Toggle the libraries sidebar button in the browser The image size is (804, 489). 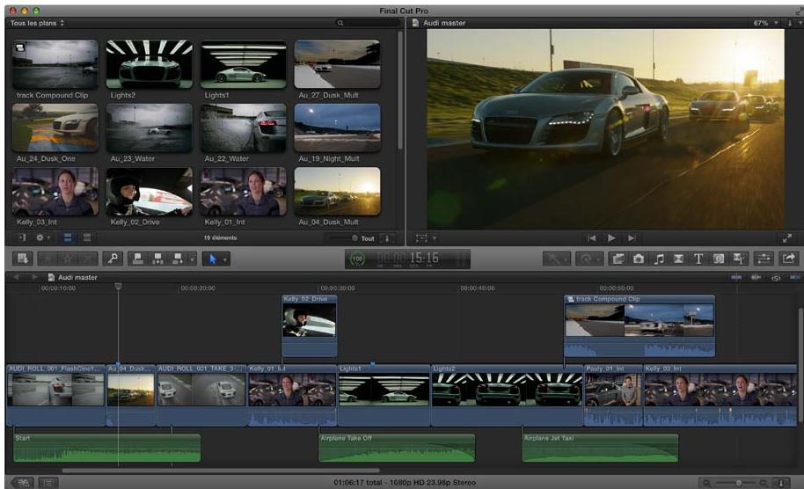coord(22,237)
